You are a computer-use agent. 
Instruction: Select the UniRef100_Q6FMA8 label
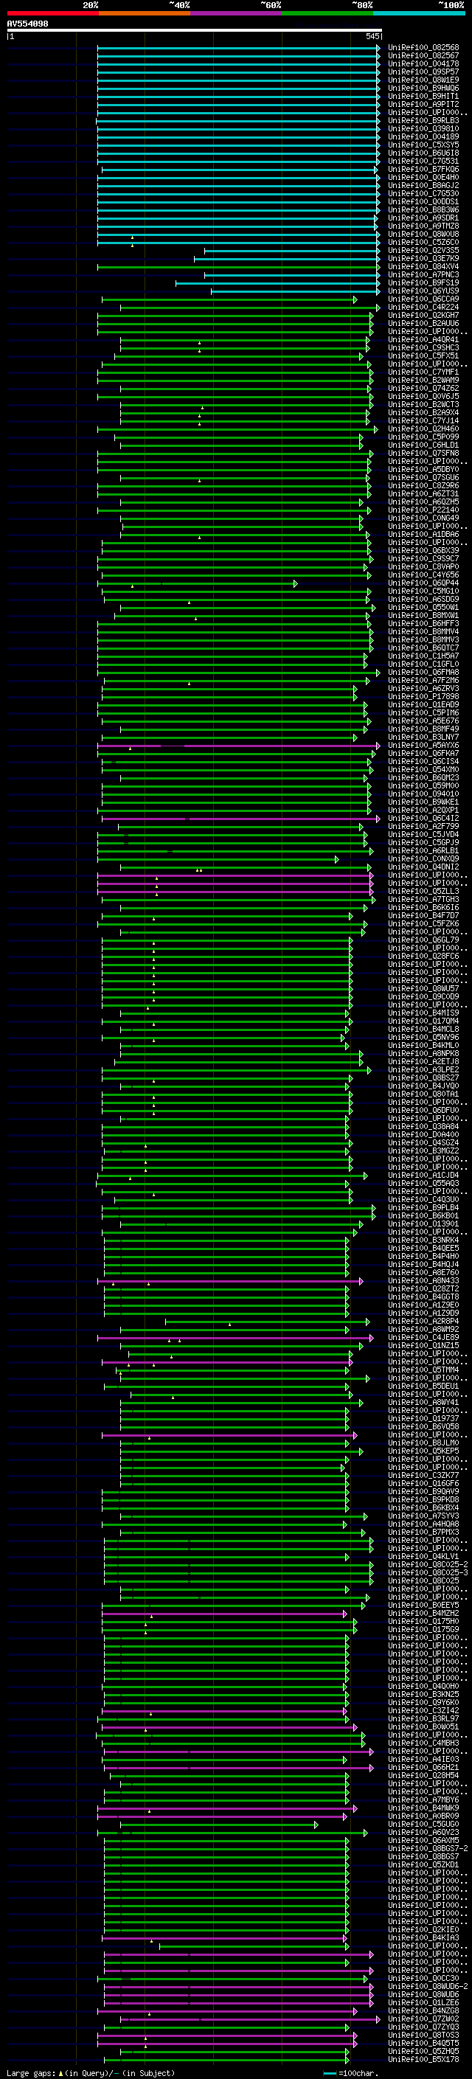pos(423,673)
